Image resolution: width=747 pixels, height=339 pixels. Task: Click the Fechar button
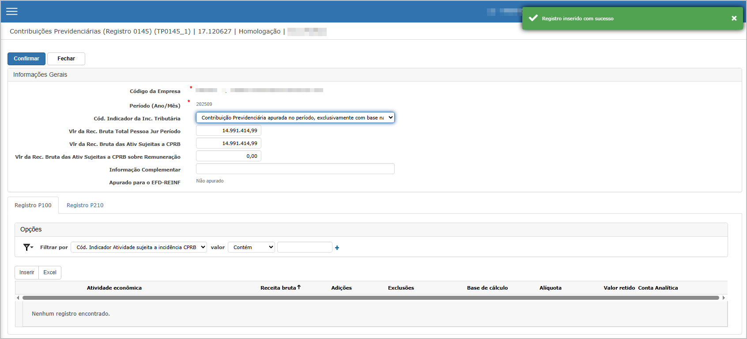tap(66, 59)
